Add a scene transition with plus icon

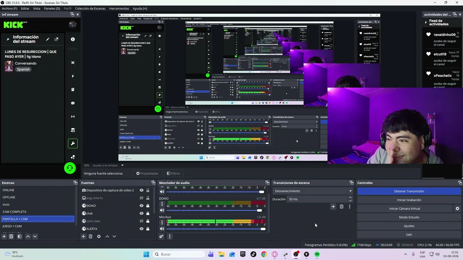[x=333, y=207]
